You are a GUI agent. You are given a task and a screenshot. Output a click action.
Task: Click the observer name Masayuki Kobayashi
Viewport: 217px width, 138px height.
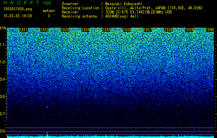pos(124,4)
